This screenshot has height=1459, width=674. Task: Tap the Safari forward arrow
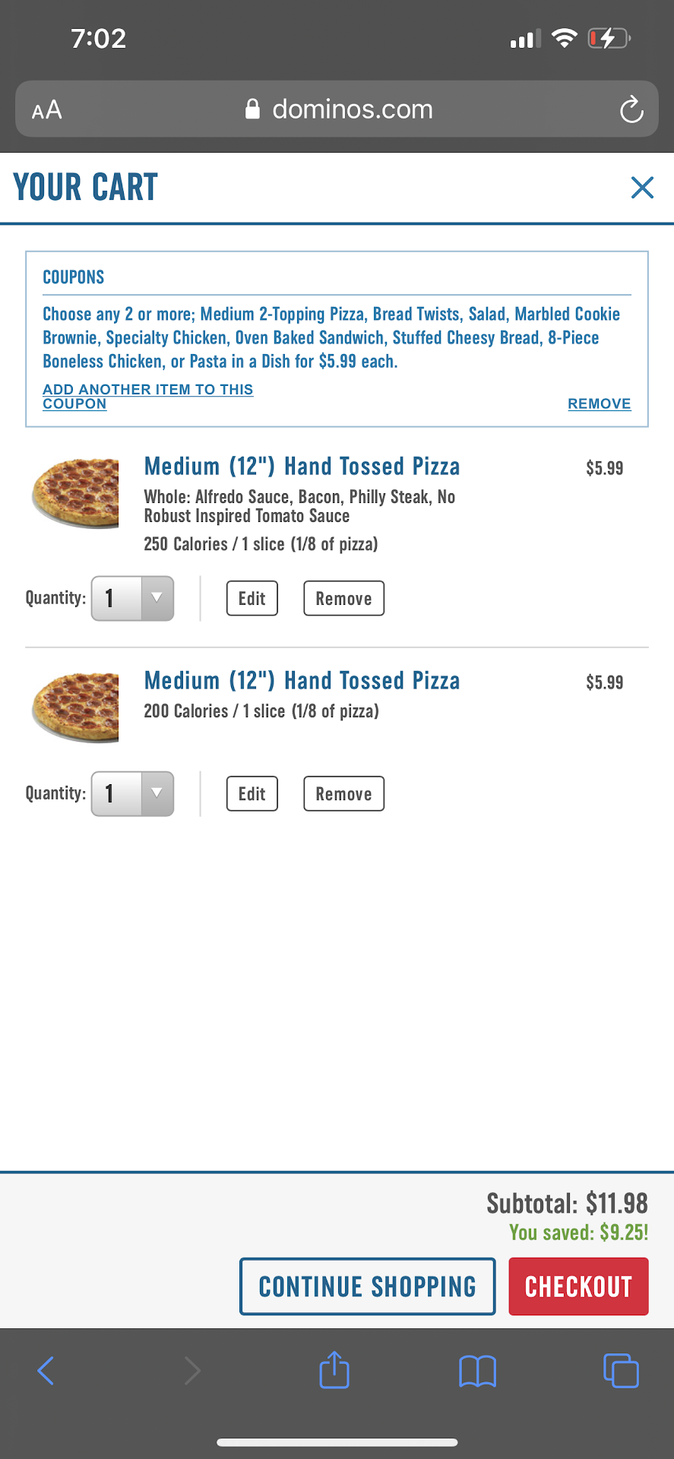(192, 1371)
